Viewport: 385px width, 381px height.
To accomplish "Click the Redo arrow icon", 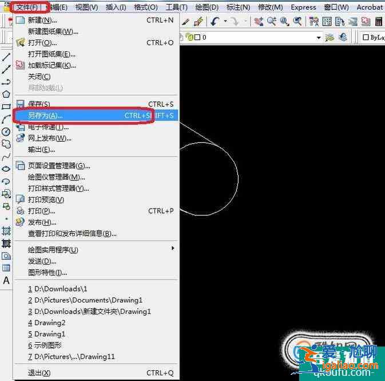I will click(235, 22).
